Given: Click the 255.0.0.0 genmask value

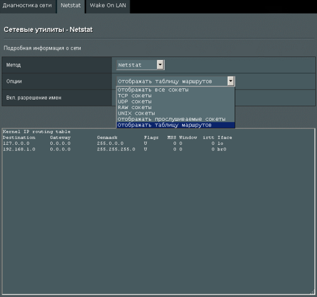Looking at the screenshot, I should click(x=110, y=143).
